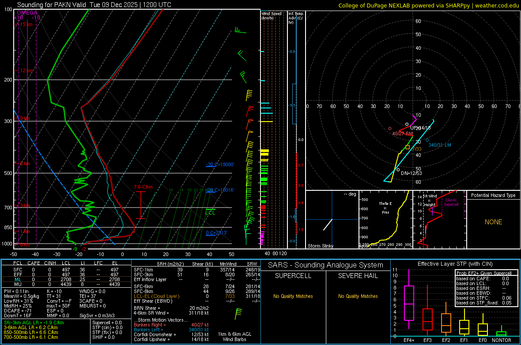Select the SFC parcel row
Screen dimensions: 521x345
67,270
